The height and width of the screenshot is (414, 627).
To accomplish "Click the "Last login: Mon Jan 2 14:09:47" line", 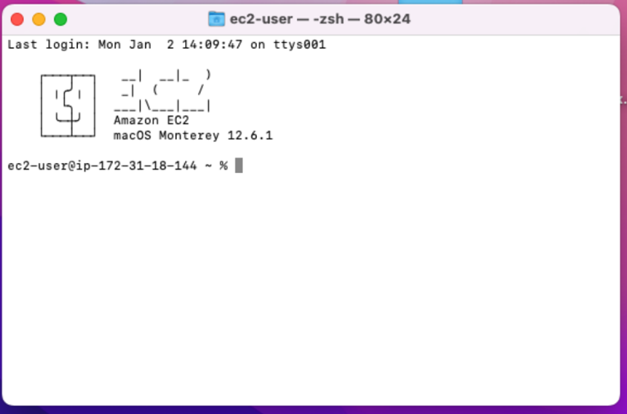I will click(x=167, y=45).
